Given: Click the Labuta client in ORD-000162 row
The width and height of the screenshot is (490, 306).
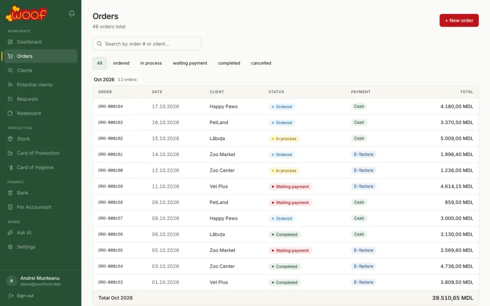Looking at the screenshot, I should (x=217, y=138).
